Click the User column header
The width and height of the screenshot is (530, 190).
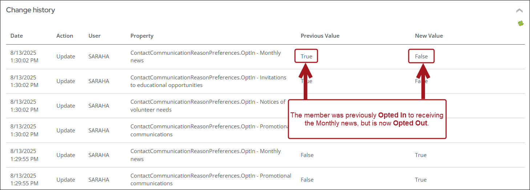tap(94, 36)
